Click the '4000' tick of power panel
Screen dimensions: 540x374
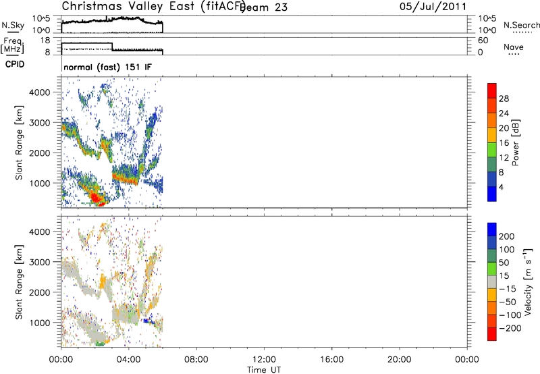click(40, 92)
